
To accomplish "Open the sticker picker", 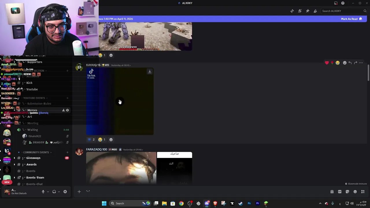I will (347, 192).
